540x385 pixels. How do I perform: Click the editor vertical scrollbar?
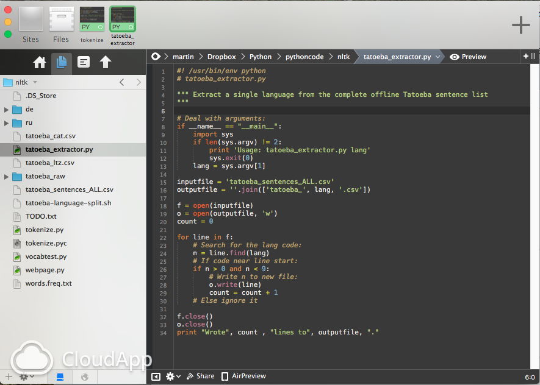pyautogui.click(x=535, y=217)
